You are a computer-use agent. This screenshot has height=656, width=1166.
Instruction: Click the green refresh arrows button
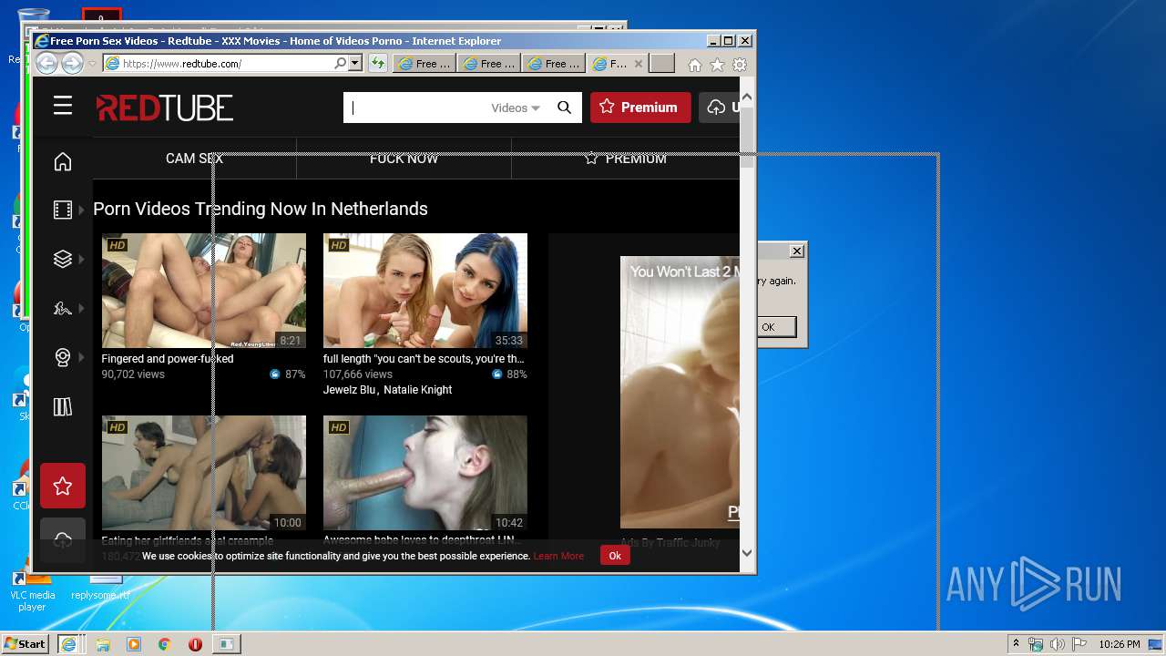[x=378, y=63]
